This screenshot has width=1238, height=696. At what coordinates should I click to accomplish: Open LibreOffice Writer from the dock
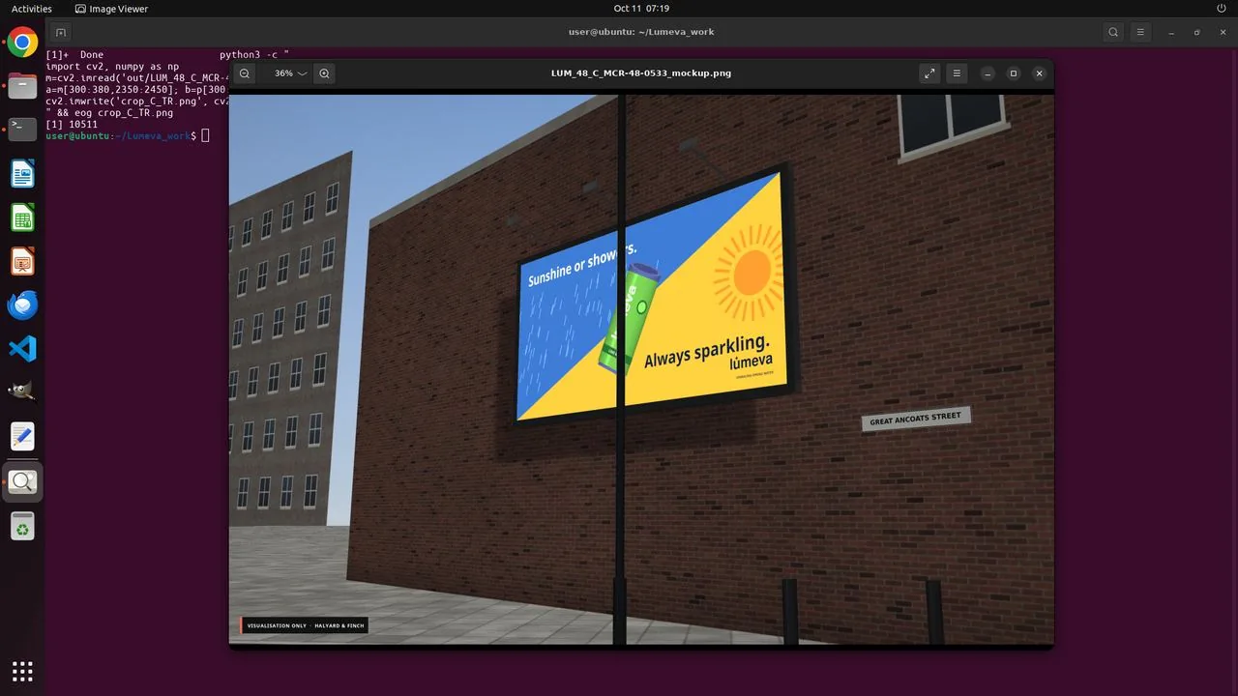pos(22,174)
